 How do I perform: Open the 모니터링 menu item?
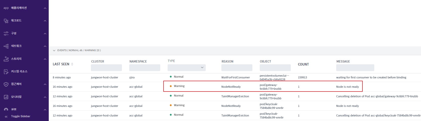click(16, 97)
